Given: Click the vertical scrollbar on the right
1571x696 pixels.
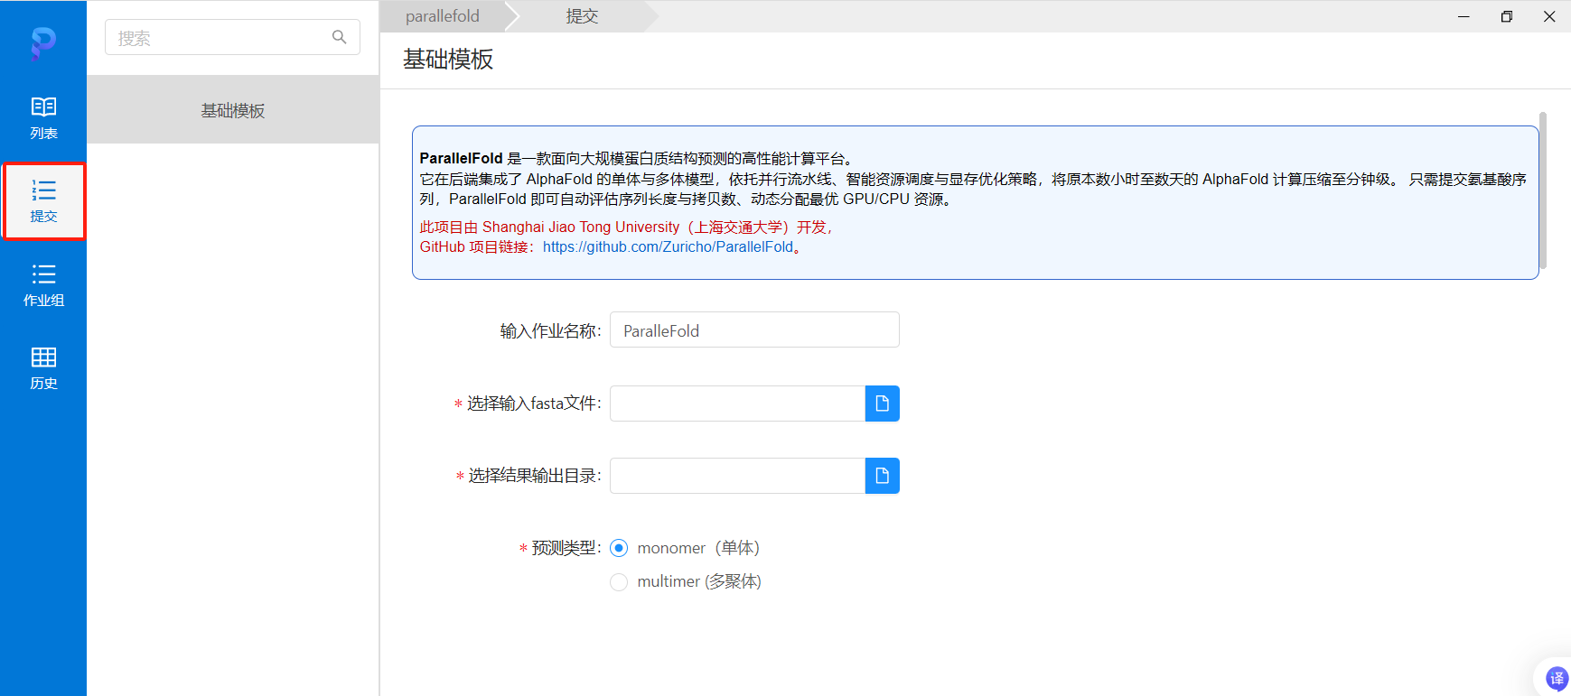Looking at the screenshot, I should pos(1543,191).
